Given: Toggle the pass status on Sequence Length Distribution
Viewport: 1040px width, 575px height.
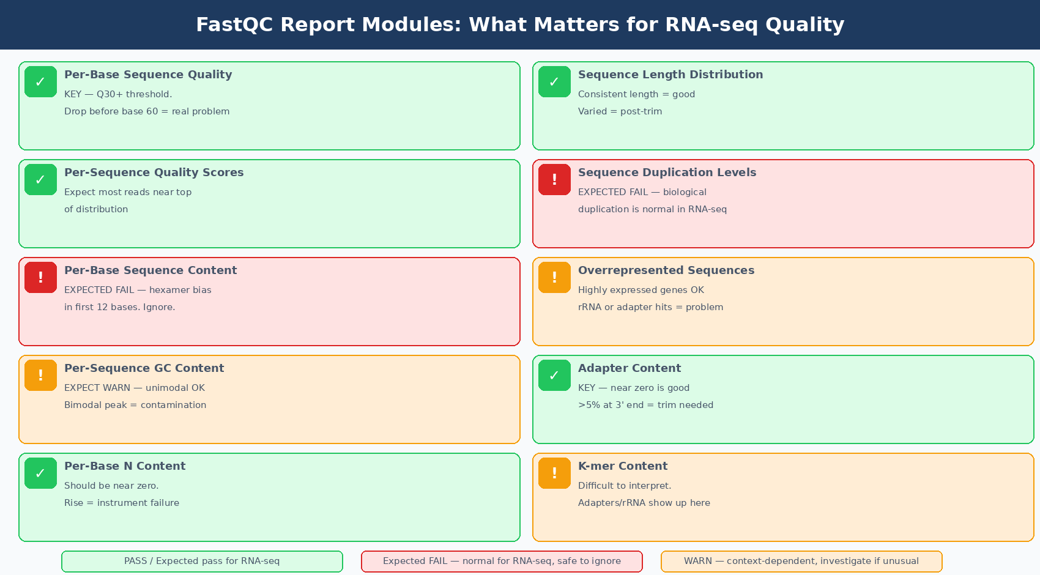Looking at the screenshot, I should coord(554,81).
